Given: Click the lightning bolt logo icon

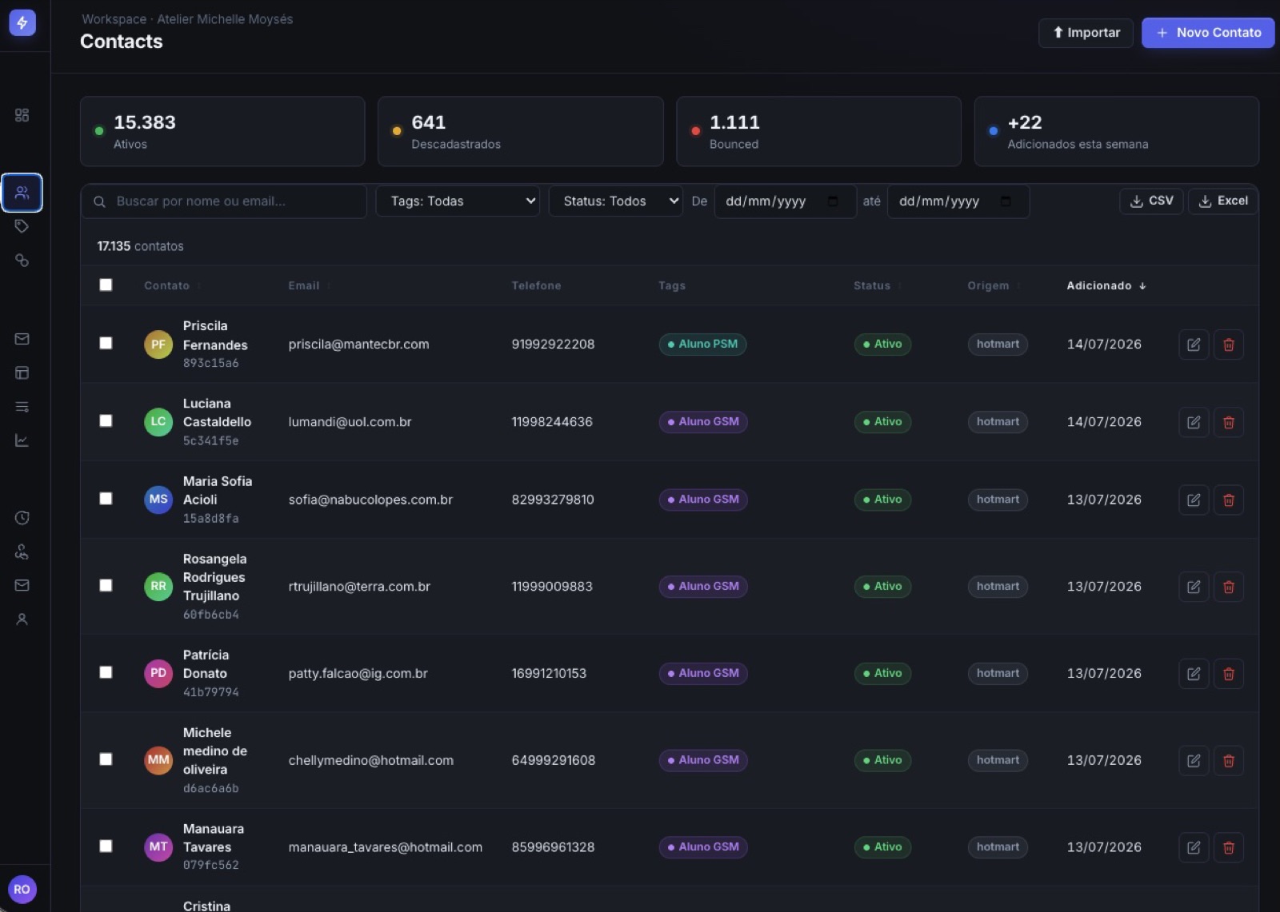Looking at the screenshot, I should [22, 22].
